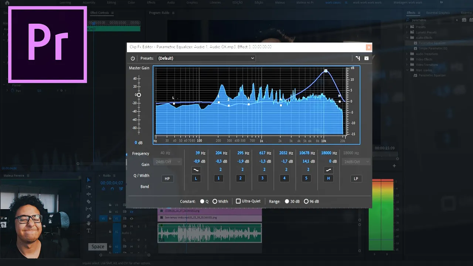Switch to the Color workspace tab
The height and width of the screenshot is (266, 473).
(131, 3)
